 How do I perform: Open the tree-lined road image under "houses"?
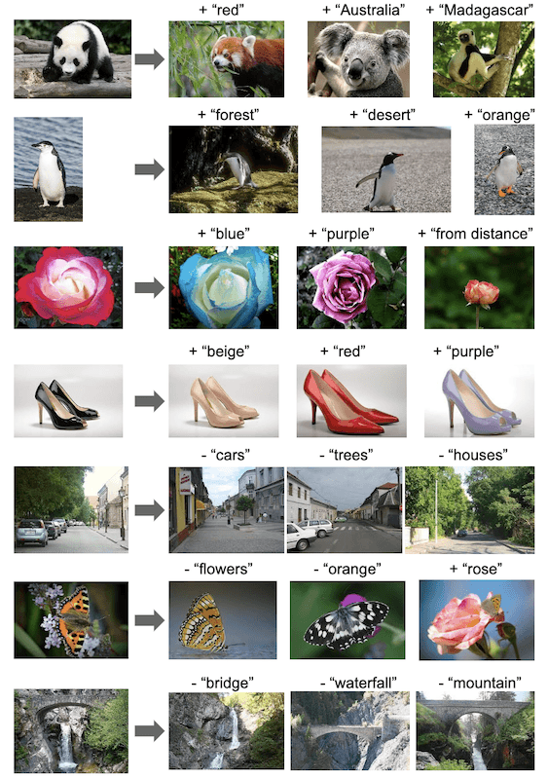pyautogui.click(x=470, y=509)
